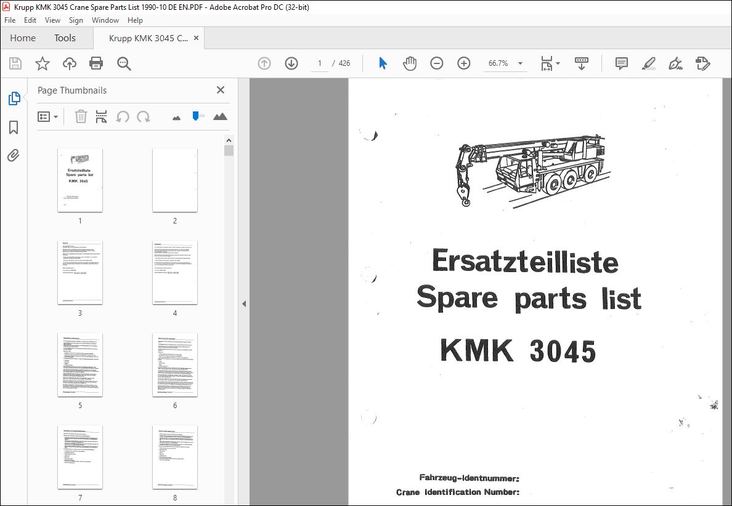
Task: Rotate page counterclockwise
Action: pyautogui.click(x=123, y=116)
